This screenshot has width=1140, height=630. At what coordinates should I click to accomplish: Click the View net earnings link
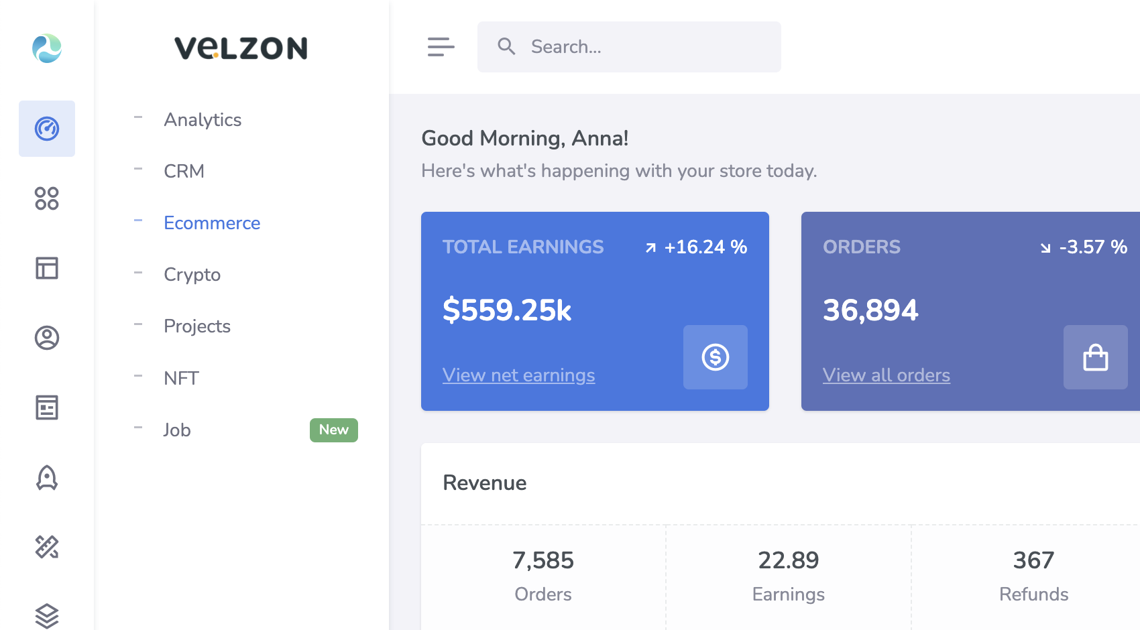pyautogui.click(x=518, y=375)
